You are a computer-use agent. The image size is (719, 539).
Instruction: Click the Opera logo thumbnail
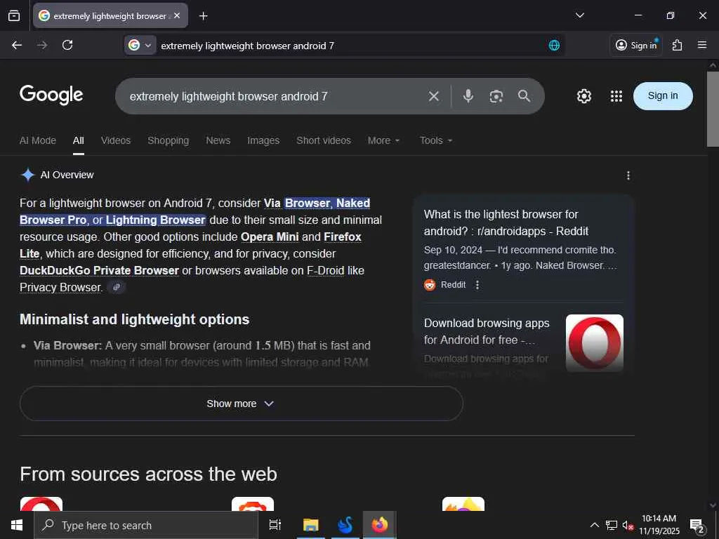(x=594, y=342)
